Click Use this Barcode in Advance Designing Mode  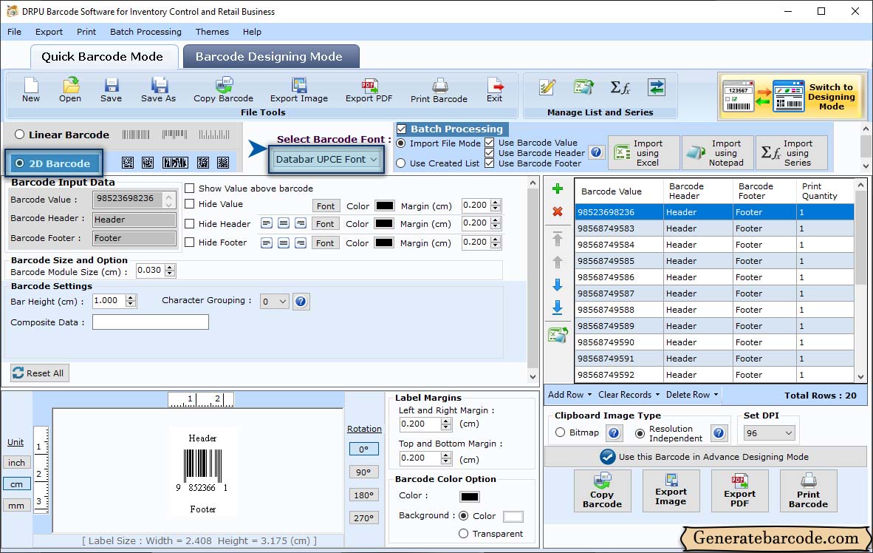[x=705, y=457]
